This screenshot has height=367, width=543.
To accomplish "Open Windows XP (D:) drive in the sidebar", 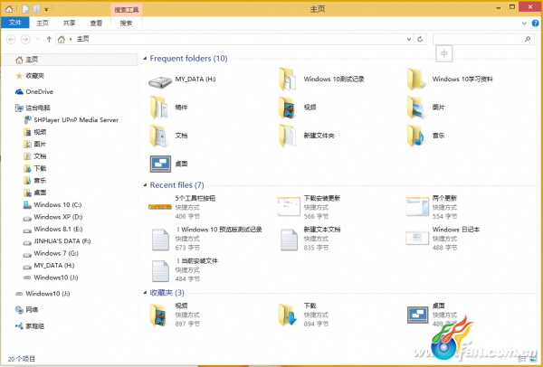I will tap(52, 217).
